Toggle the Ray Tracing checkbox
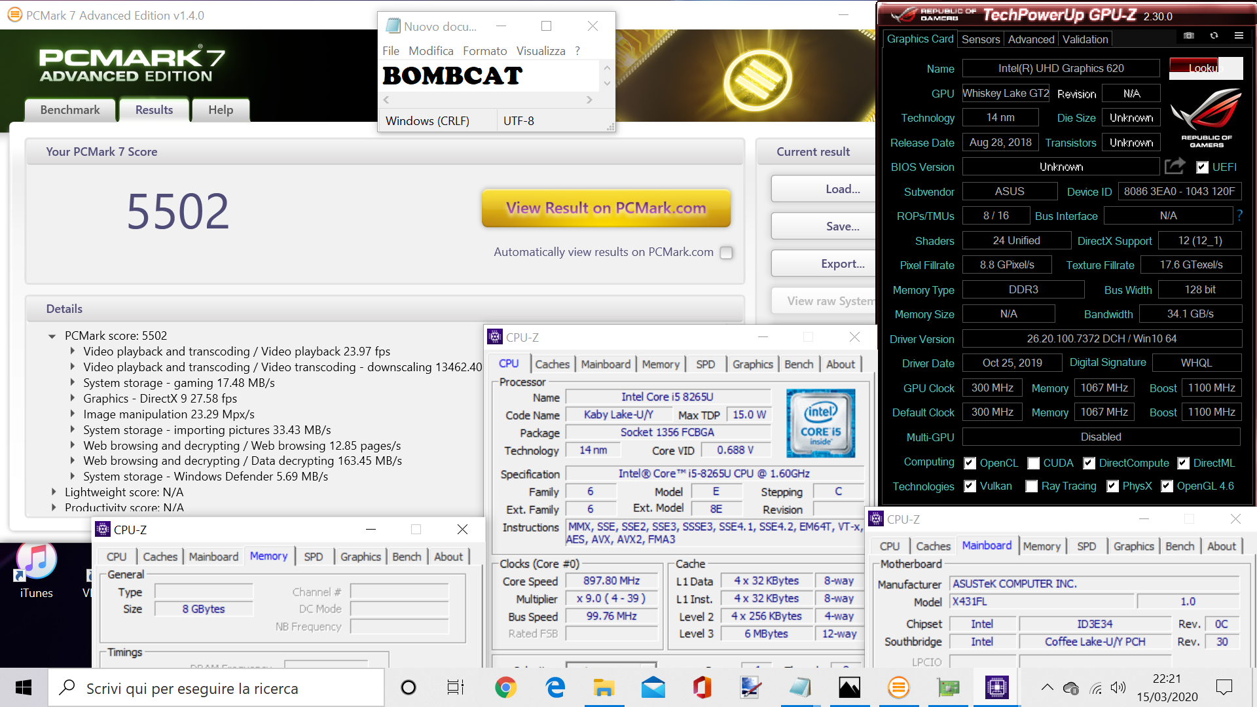 point(1032,486)
